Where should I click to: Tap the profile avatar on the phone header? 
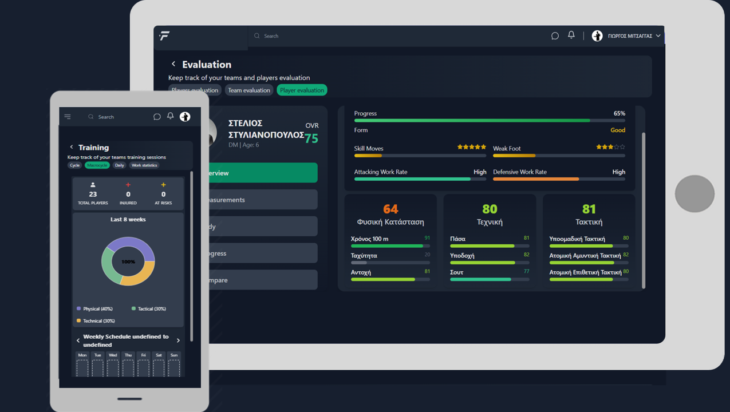pos(185,117)
